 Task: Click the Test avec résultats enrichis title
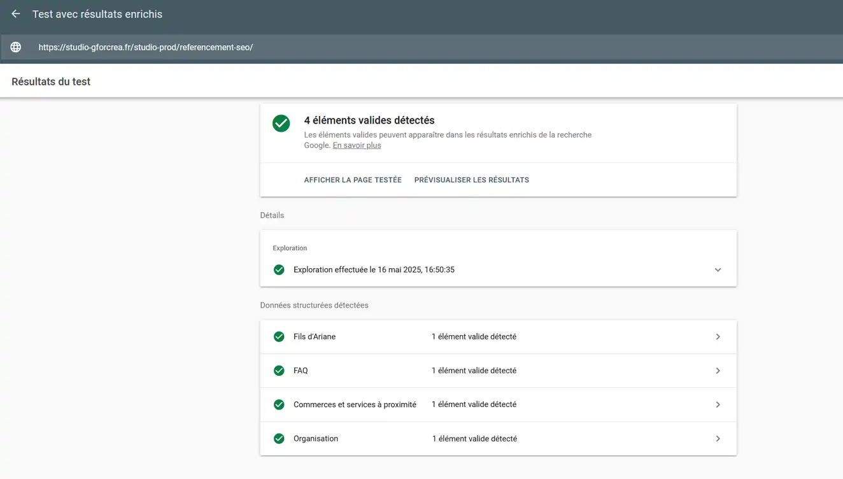pyautogui.click(x=97, y=14)
